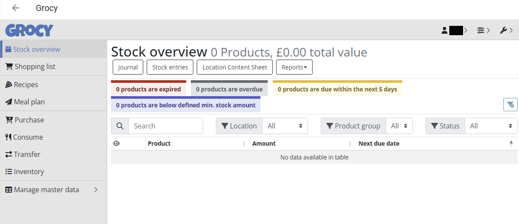
Task: Click the Search input field
Action: (166, 126)
